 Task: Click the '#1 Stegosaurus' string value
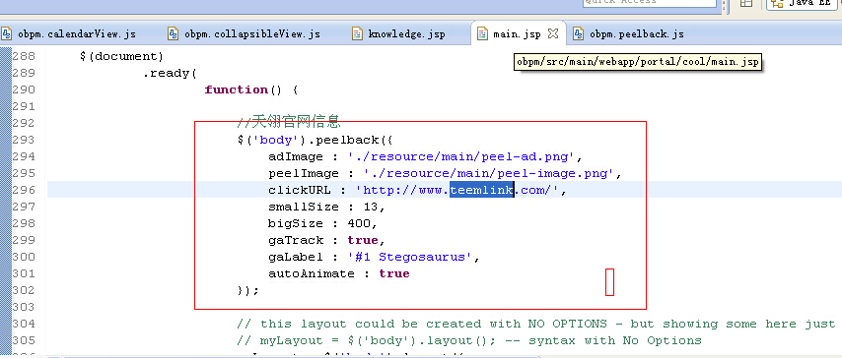point(410,257)
